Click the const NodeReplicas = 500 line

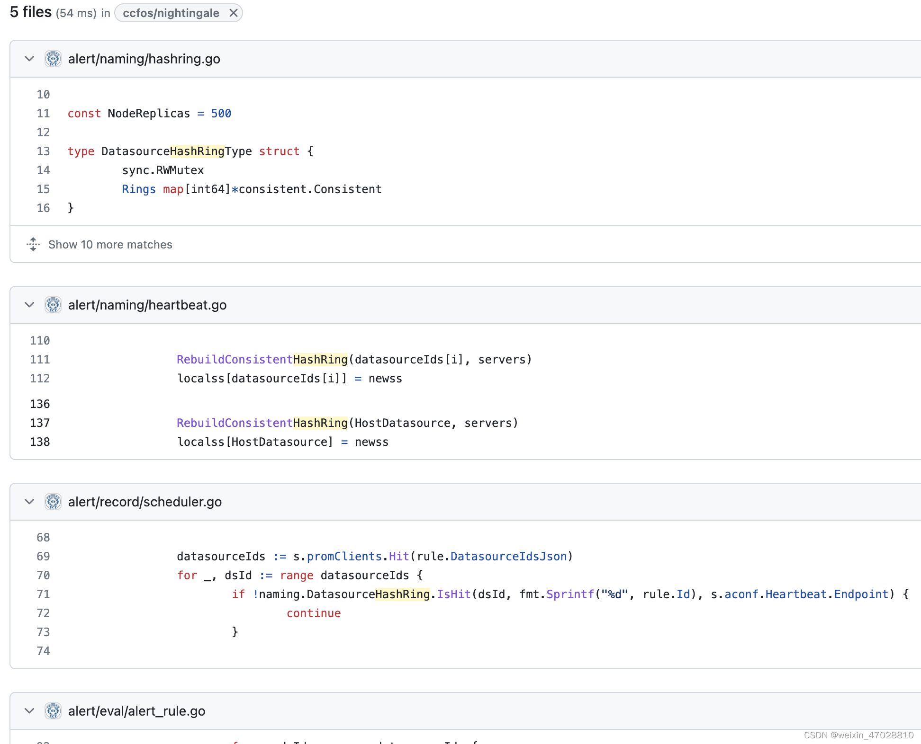coord(149,114)
